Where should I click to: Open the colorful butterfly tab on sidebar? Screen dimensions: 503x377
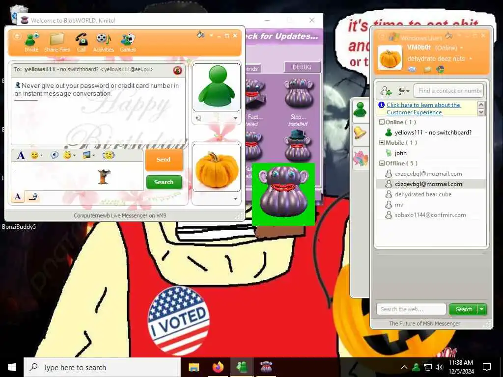coord(360,159)
